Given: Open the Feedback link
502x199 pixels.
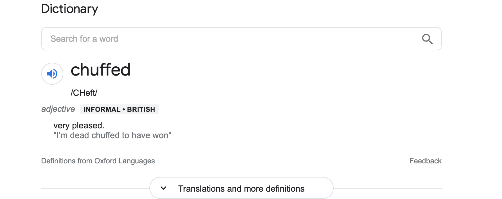Looking at the screenshot, I should [x=425, y=161].
